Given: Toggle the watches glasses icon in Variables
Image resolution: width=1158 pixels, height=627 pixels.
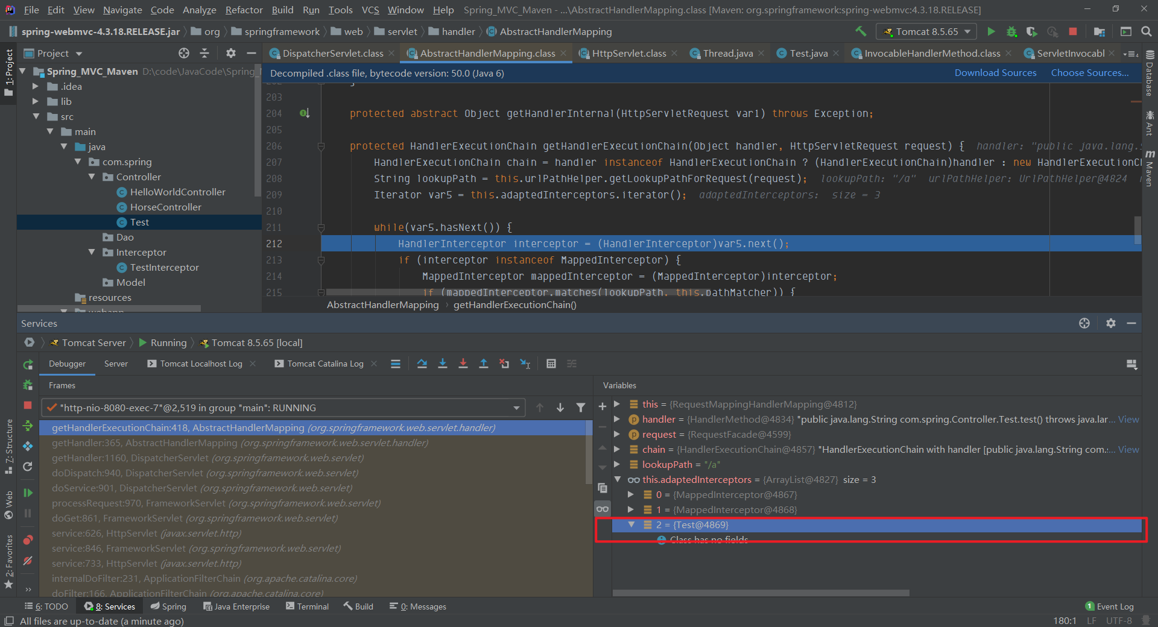Looking at the screenshot, I should [x=603, y=509].
